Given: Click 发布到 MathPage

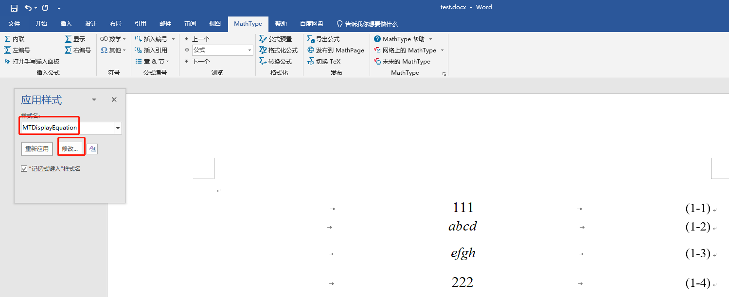Looking at the screenshot, I should click(x=336, y=50).
